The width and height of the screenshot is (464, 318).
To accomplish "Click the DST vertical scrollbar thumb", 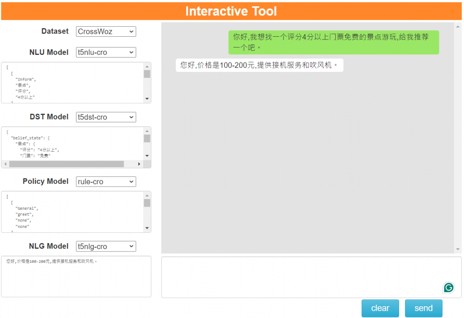I will pos(147,139).
